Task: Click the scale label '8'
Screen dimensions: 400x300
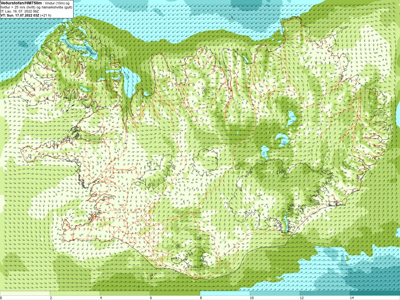Action: tap(201, 298)
